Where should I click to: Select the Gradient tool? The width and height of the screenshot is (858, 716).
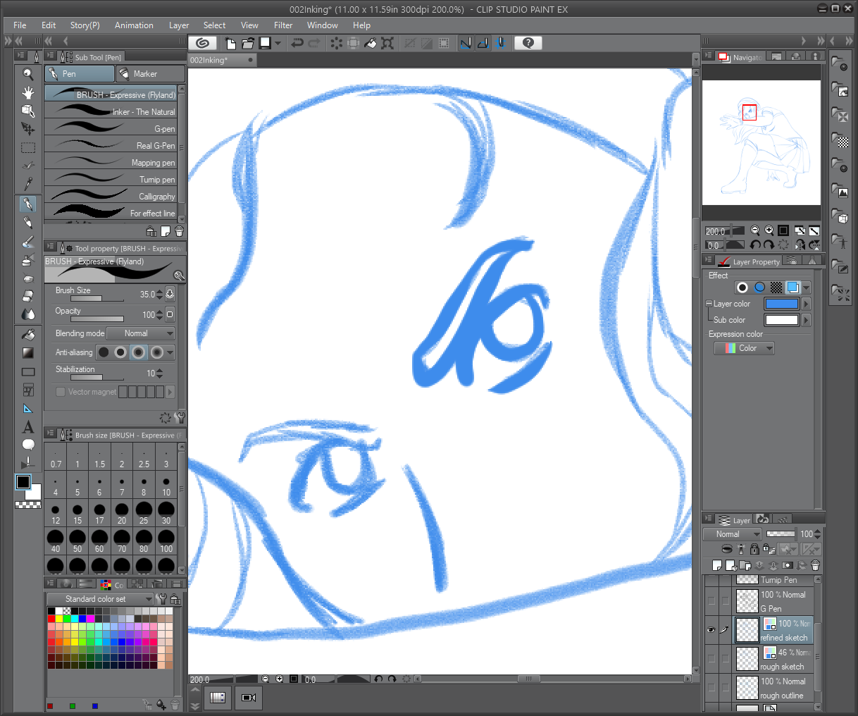click(28, 353)
